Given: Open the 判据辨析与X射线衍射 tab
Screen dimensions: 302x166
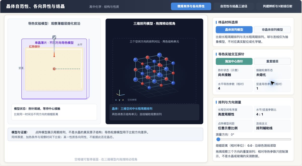Looking at the screenshot, I should coord(278,6).
